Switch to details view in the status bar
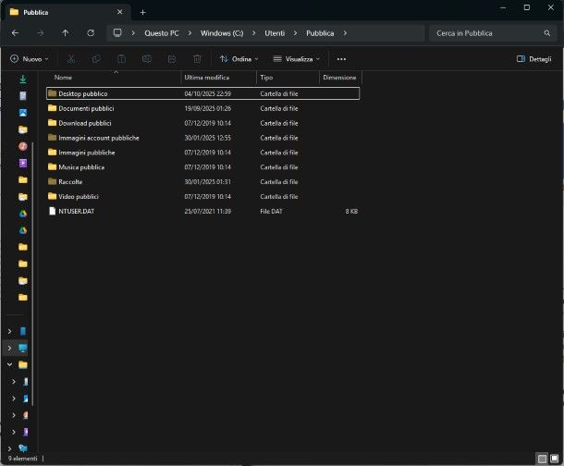The image size is (564, 466). 542,459
